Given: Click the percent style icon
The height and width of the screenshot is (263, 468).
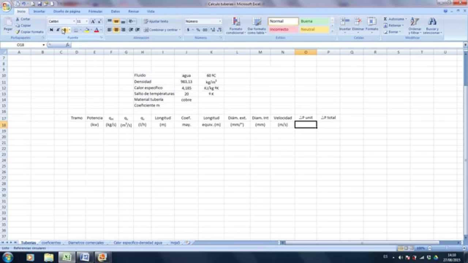Looking at the screenshot, I should [x=198, y=30].
